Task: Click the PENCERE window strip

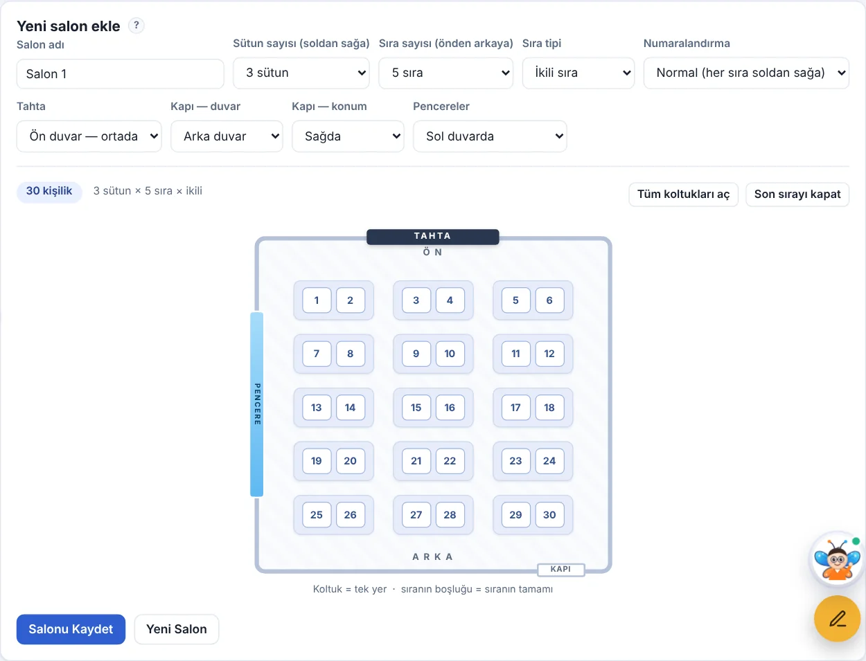Action: 257,404
